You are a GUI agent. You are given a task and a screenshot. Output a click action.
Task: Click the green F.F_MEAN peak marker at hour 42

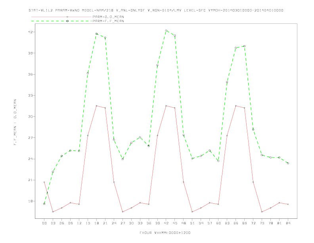pos(166,31)
